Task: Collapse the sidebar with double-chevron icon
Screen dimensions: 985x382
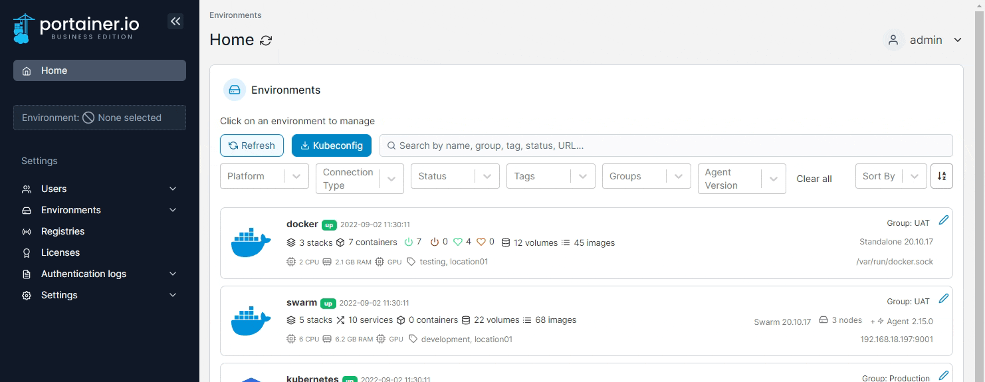Action: click(x=175, y=21)
